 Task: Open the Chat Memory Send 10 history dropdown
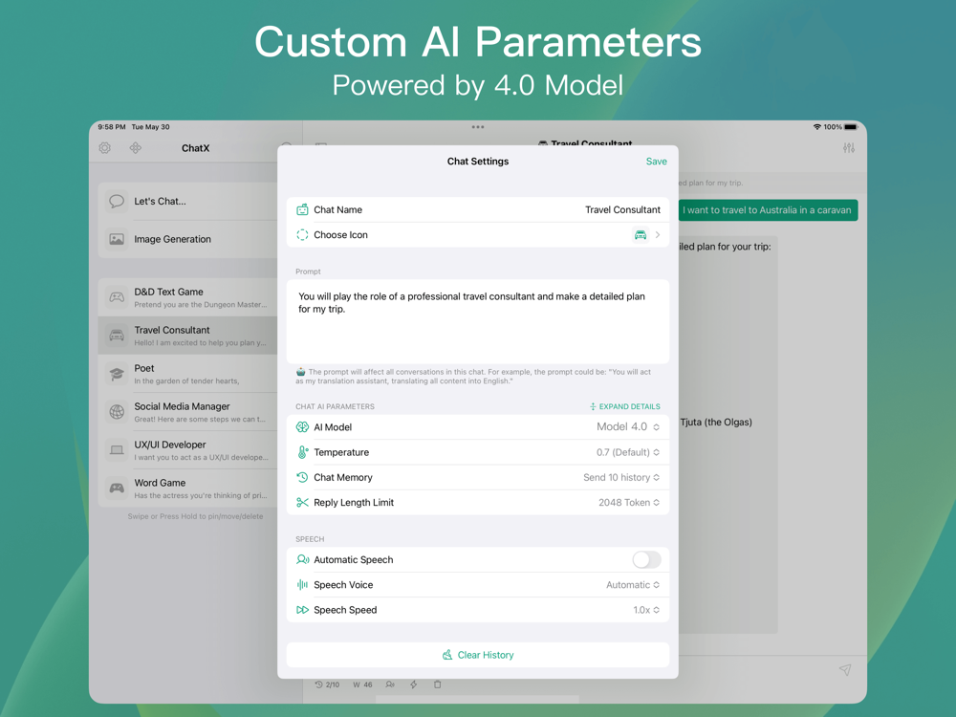(621, 477)
